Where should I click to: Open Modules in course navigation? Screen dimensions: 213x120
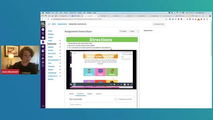51,34
